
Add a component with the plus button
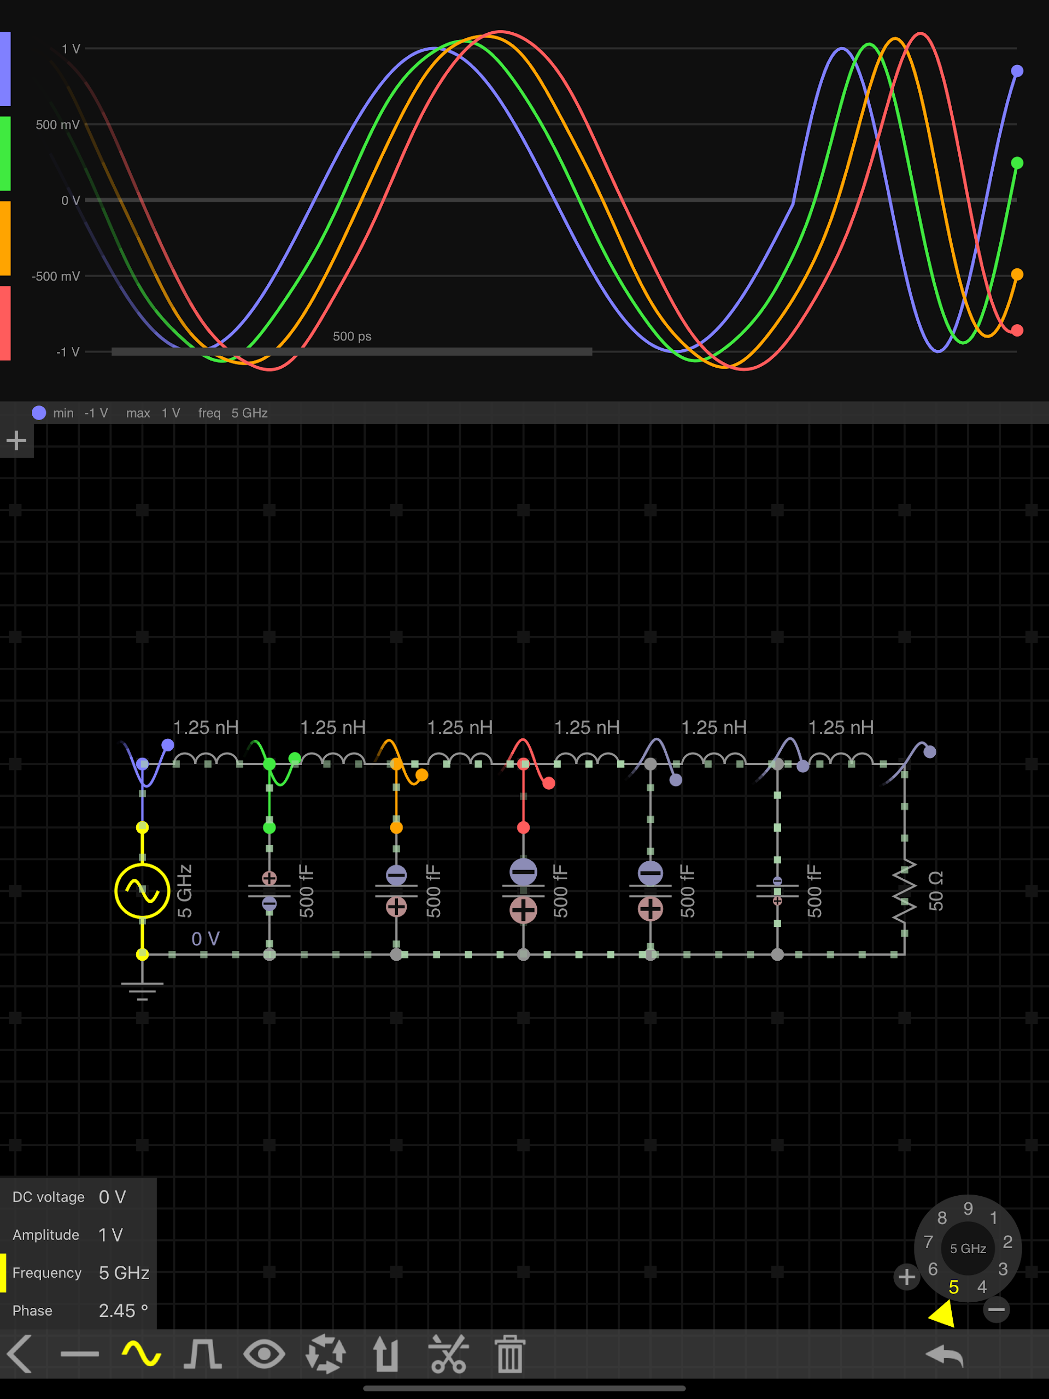click(x=16, y=439)
